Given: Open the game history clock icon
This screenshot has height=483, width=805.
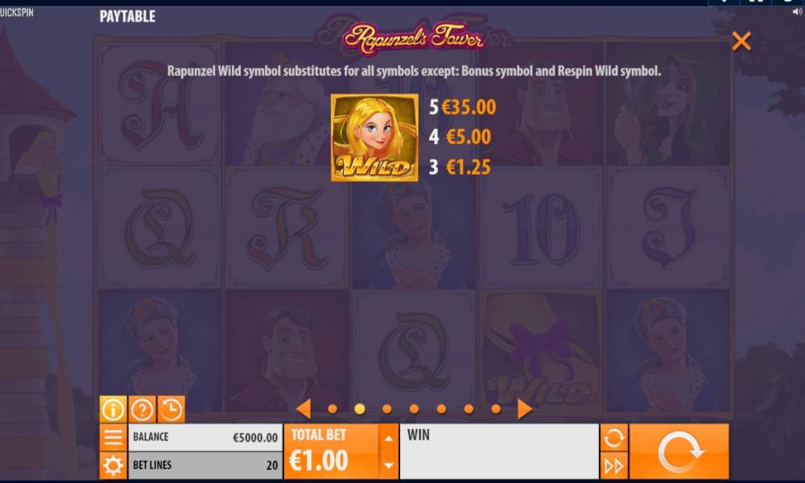Looking at the screenshot, I should click(171, 409).
